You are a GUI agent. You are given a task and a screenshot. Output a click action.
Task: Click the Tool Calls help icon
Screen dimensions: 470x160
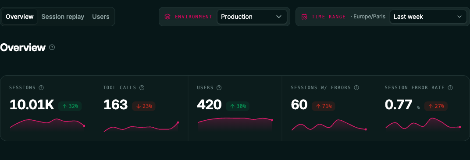coord(142,87)
